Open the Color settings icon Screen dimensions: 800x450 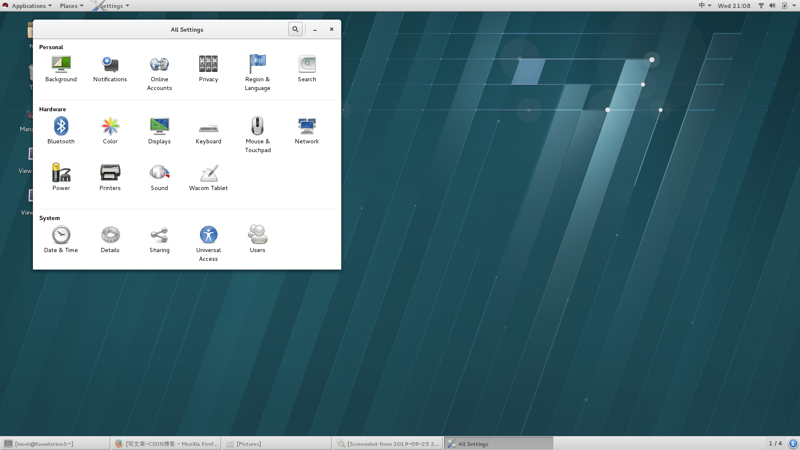[x=110, y=127]
